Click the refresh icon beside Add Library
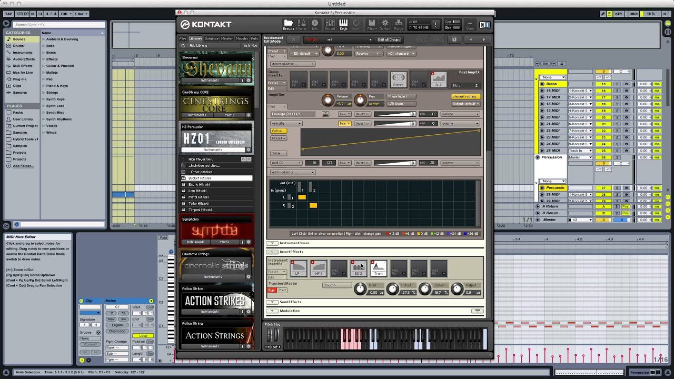 [x=183, y=45]
